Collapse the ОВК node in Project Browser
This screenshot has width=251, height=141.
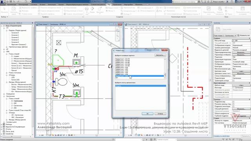[4, 52]
